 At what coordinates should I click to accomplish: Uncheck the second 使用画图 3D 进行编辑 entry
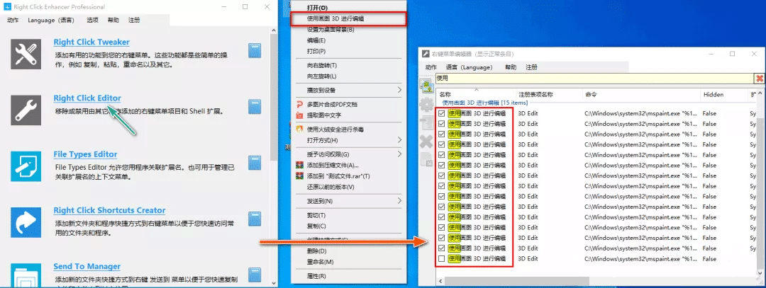click(x=443, y=124)
